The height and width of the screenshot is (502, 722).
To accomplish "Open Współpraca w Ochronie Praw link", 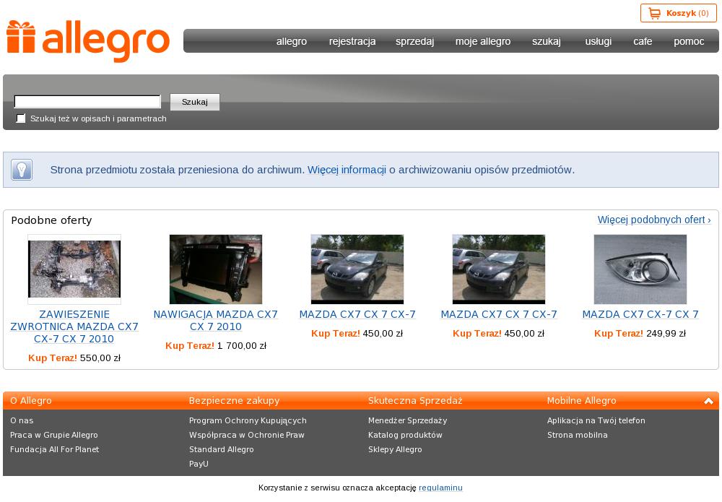I will [x=247, y=435].
